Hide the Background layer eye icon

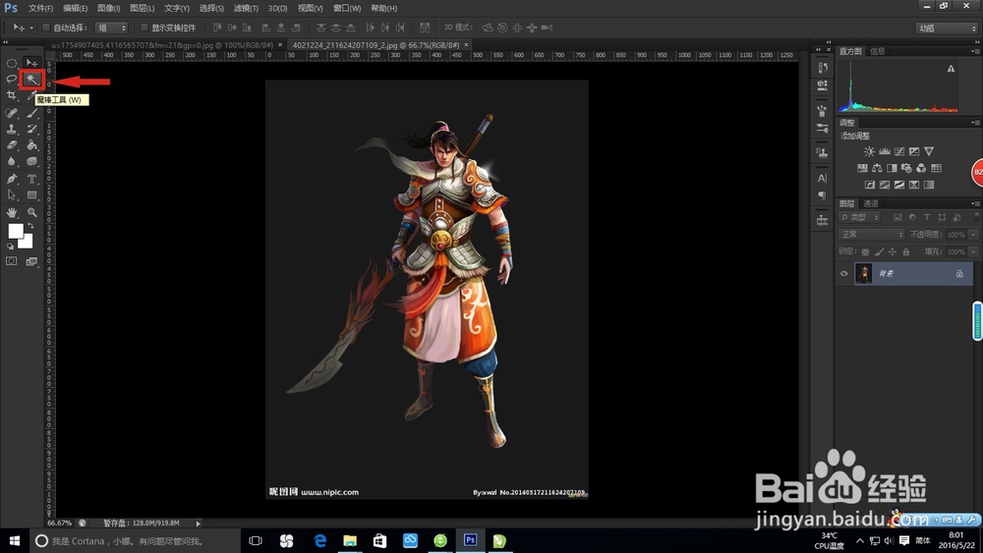tap(843, 274)
